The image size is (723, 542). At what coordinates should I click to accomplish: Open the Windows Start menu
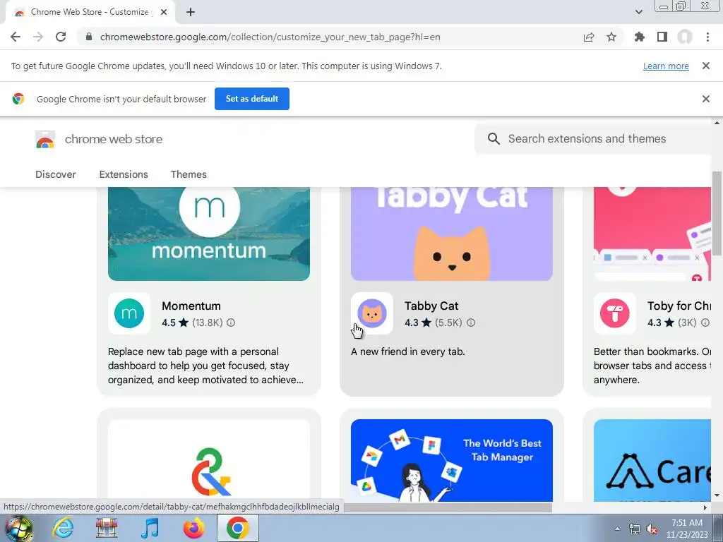point(18,528)
